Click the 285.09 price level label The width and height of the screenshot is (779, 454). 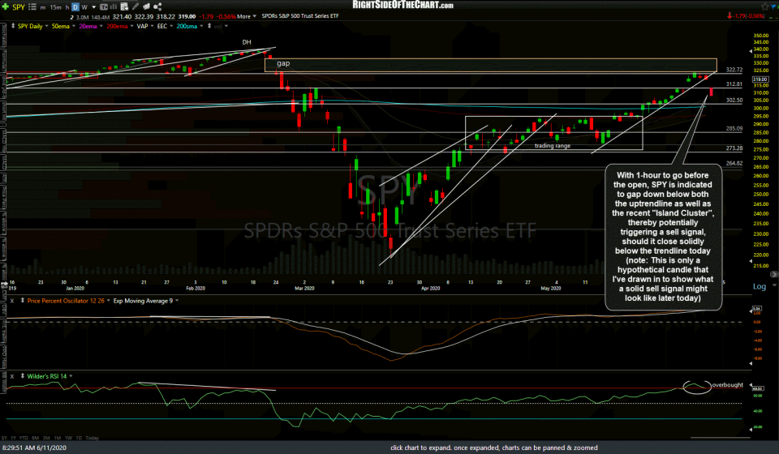click(734, 129)
